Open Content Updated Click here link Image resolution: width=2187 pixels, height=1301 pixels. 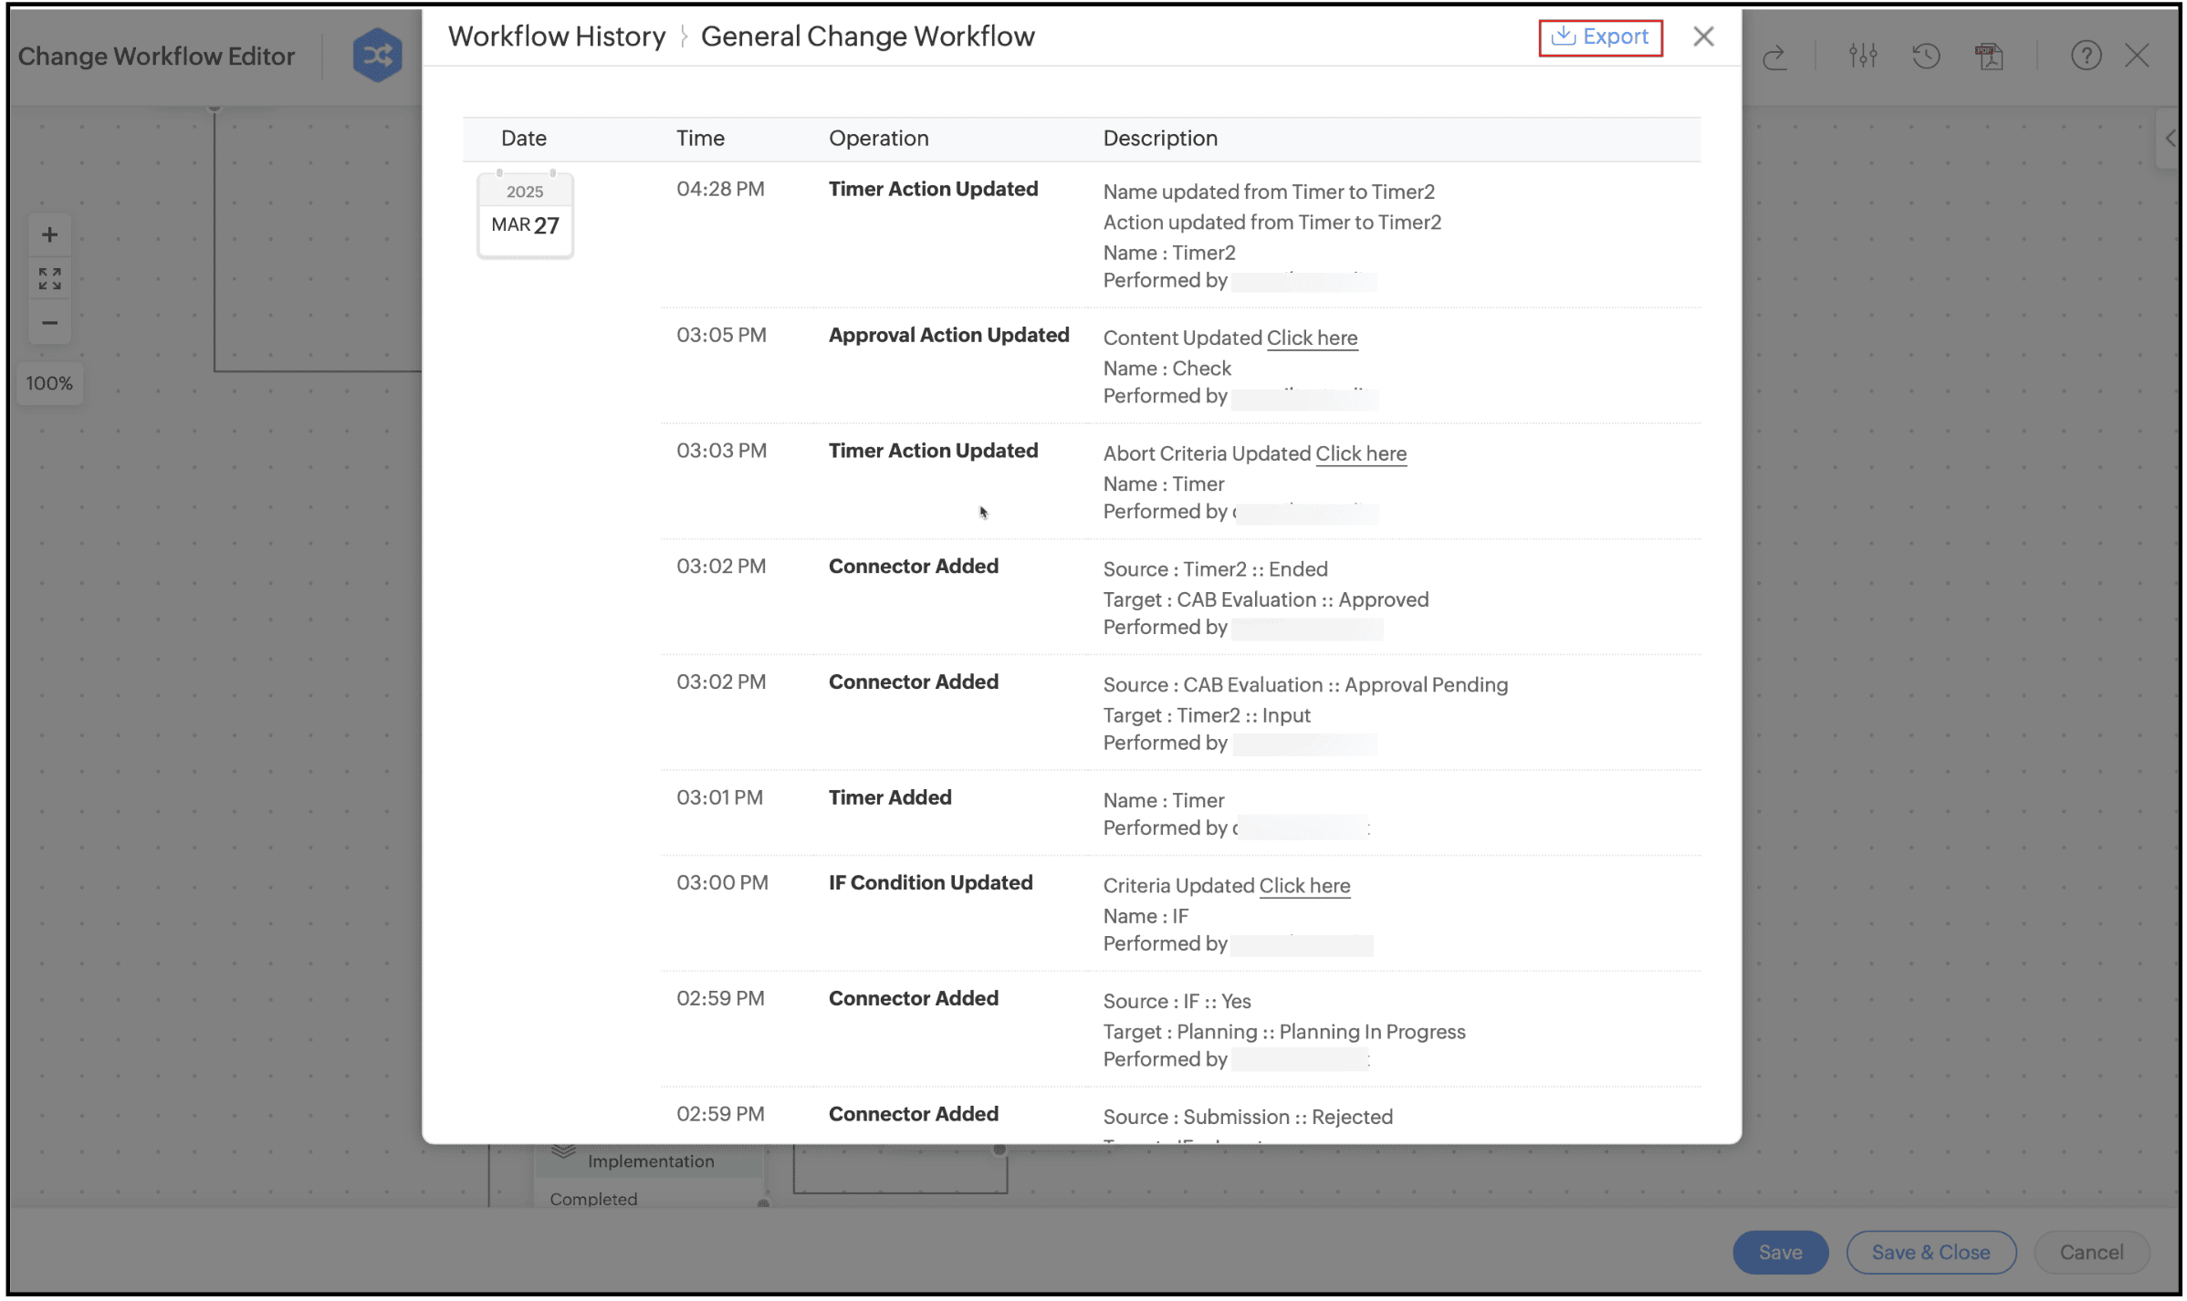tap(1312, 338)
